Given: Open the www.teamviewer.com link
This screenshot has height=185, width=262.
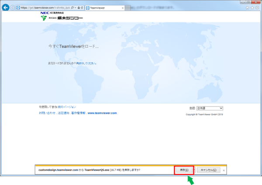Looking at the screenshot, I should click(102, 113).
